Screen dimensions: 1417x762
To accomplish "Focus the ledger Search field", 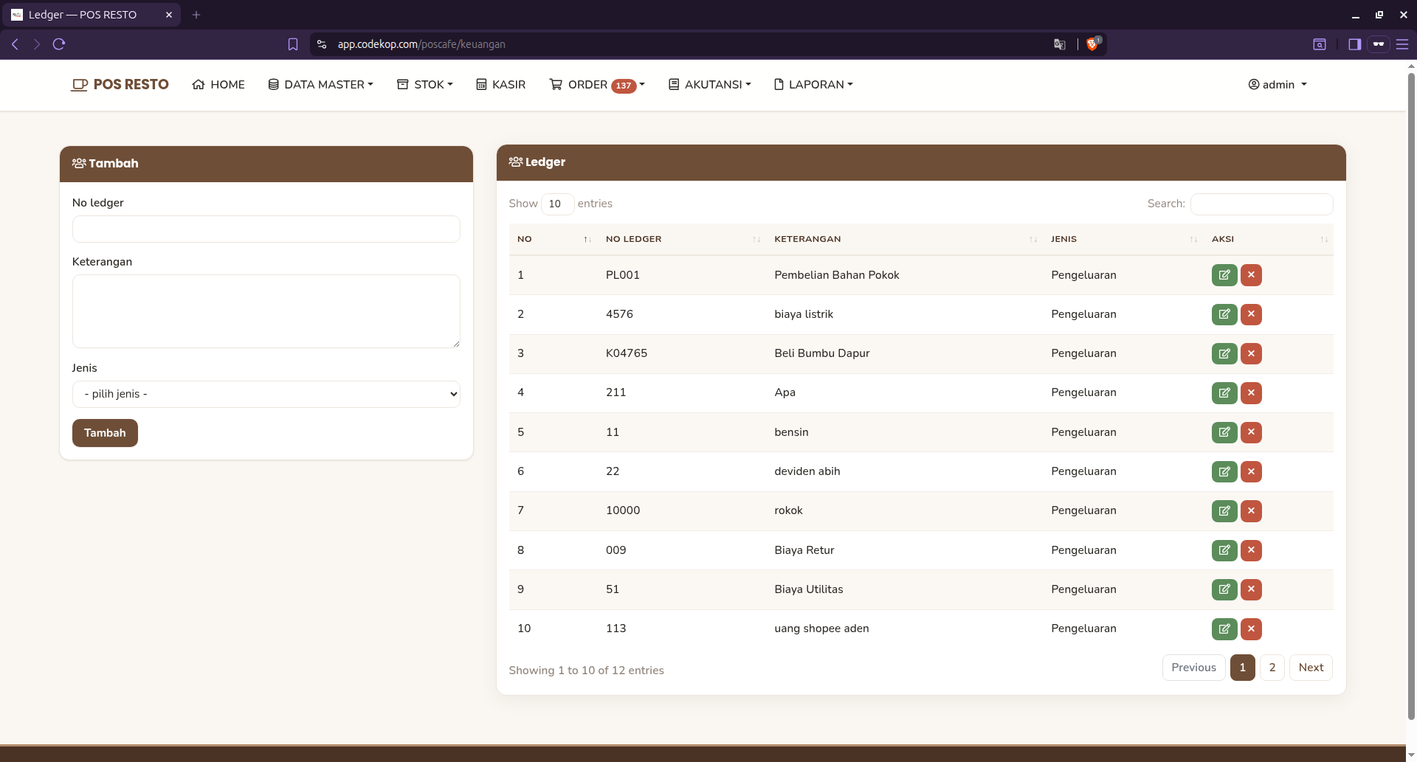I will tap(1261, 204).
